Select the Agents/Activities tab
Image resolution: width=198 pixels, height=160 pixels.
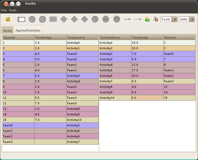28,31
